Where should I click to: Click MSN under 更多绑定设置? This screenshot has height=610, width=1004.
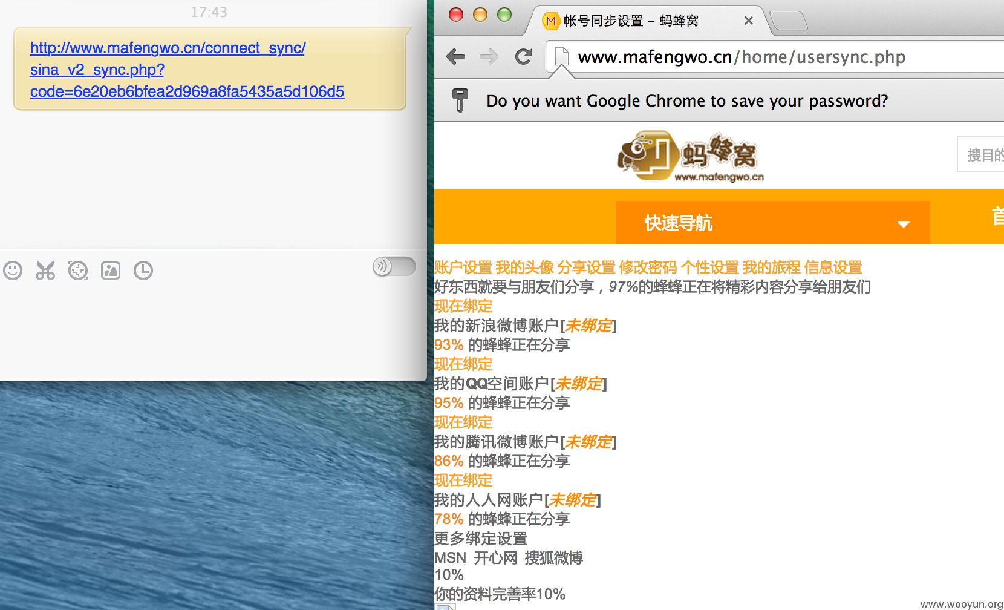coord(451,558)
